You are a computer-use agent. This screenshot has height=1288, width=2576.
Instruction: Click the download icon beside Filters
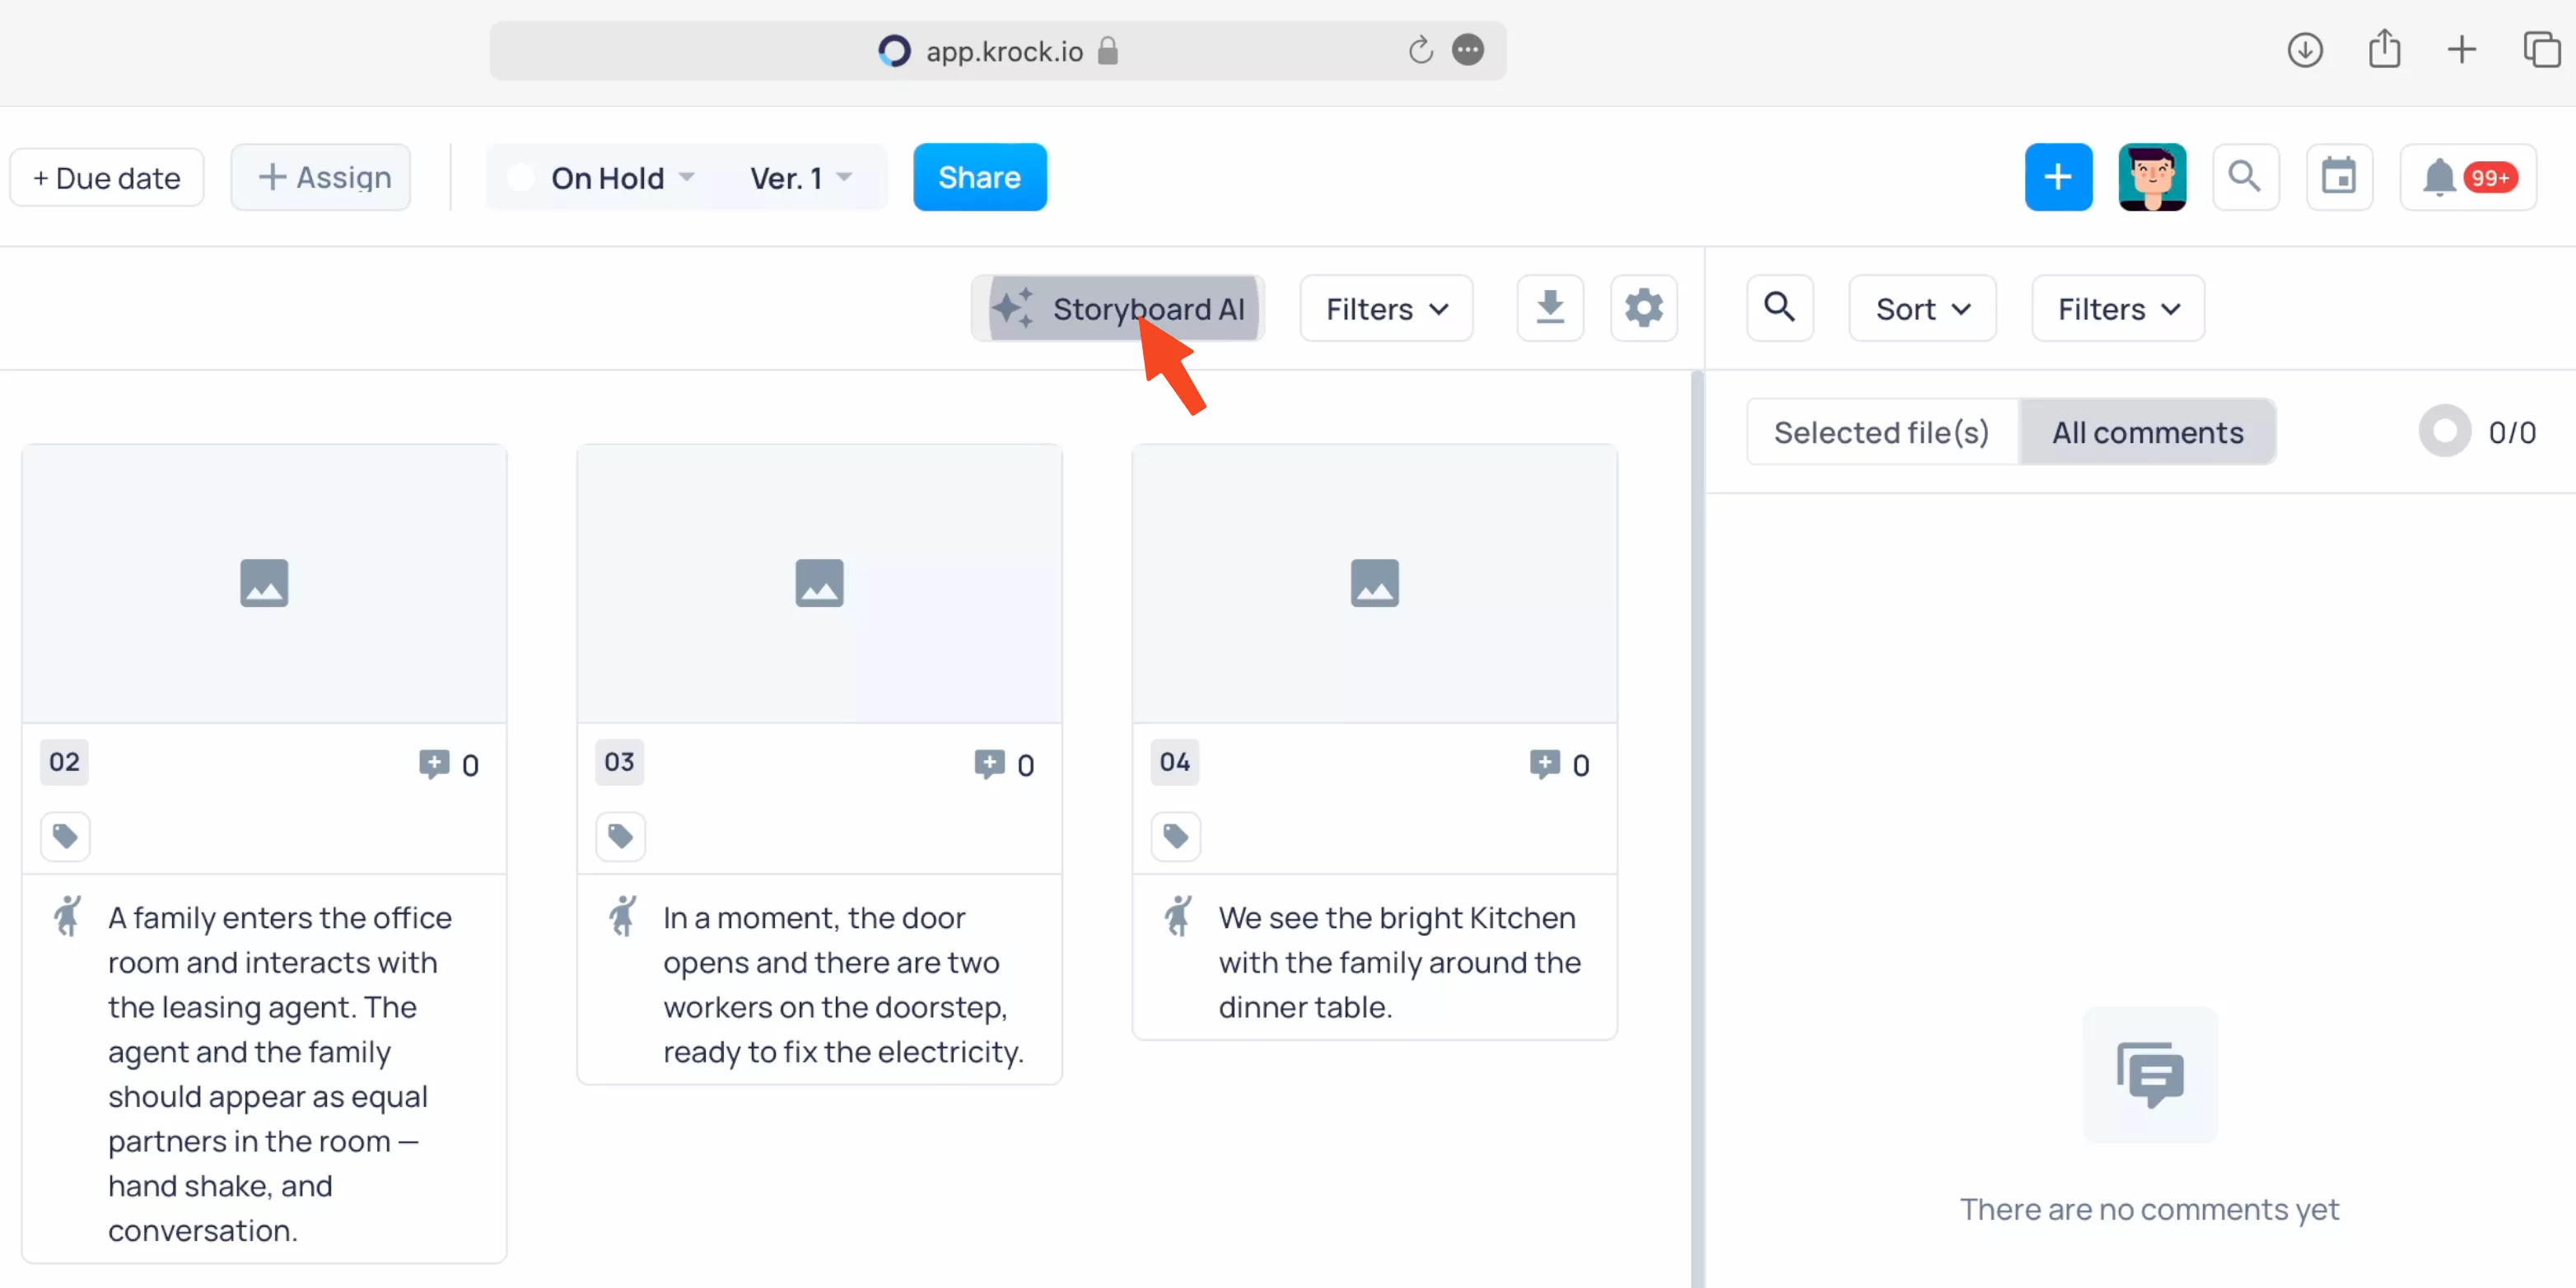pyautogui.click(x=1550, y=308)
